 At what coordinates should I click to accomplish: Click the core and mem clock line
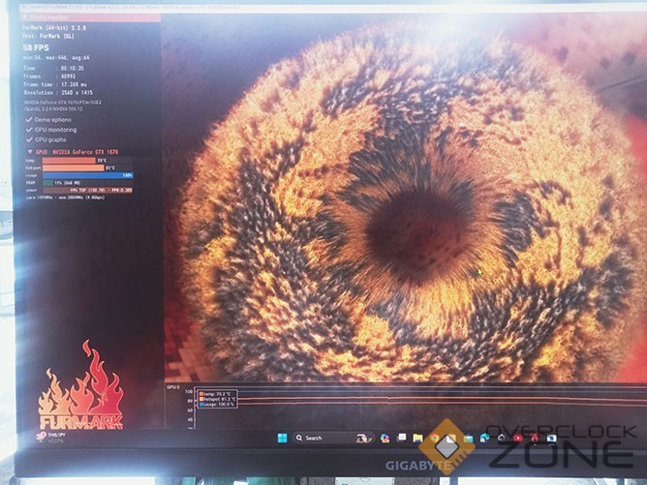pyautogui.click(x=65, y=197)
